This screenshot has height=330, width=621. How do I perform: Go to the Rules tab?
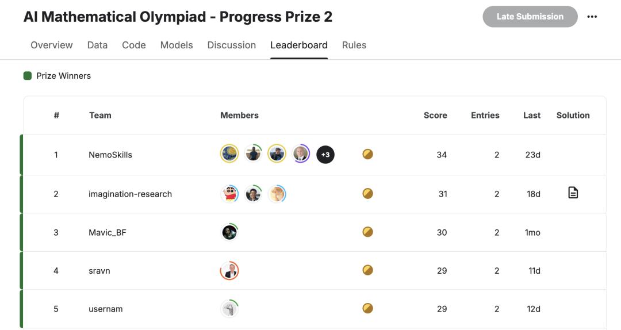click(354, 45)
